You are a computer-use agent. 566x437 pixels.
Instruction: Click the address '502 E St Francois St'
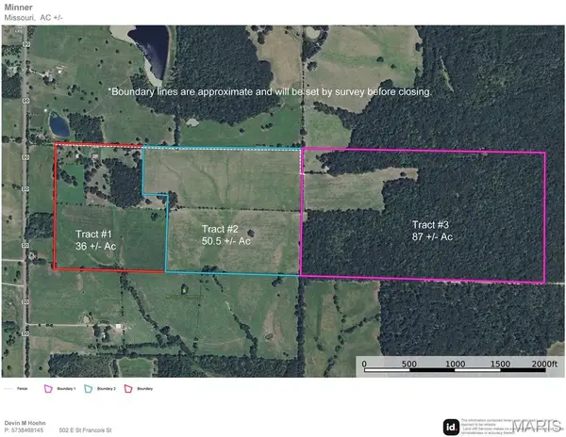(85, 430)
